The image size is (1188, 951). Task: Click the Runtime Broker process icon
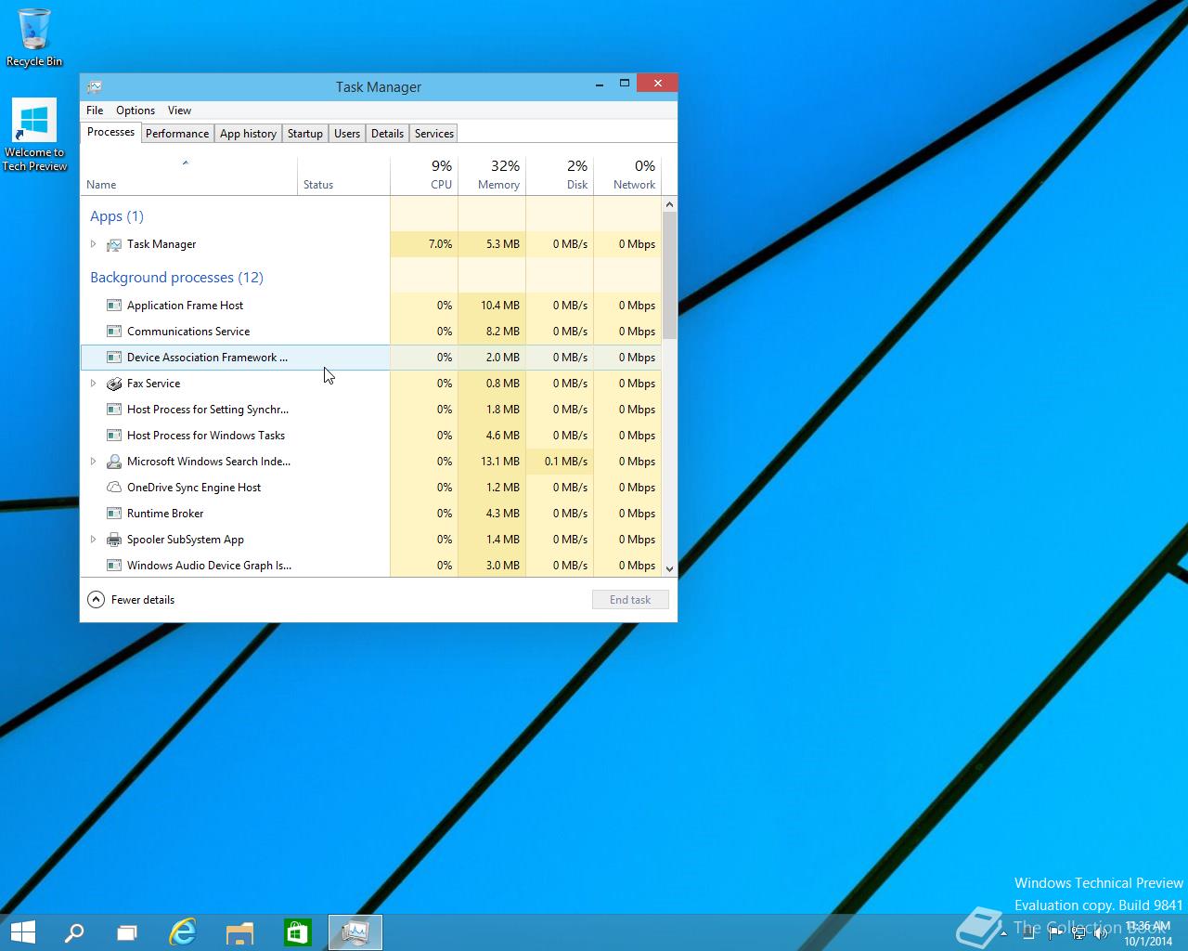pos(114,514)
